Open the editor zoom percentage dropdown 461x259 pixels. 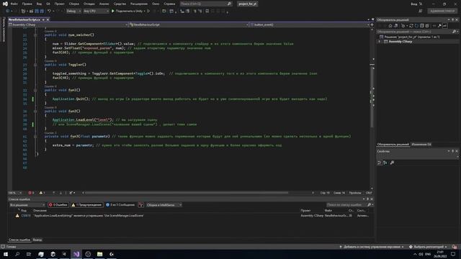pyautogui.click(x=15, y=193)
